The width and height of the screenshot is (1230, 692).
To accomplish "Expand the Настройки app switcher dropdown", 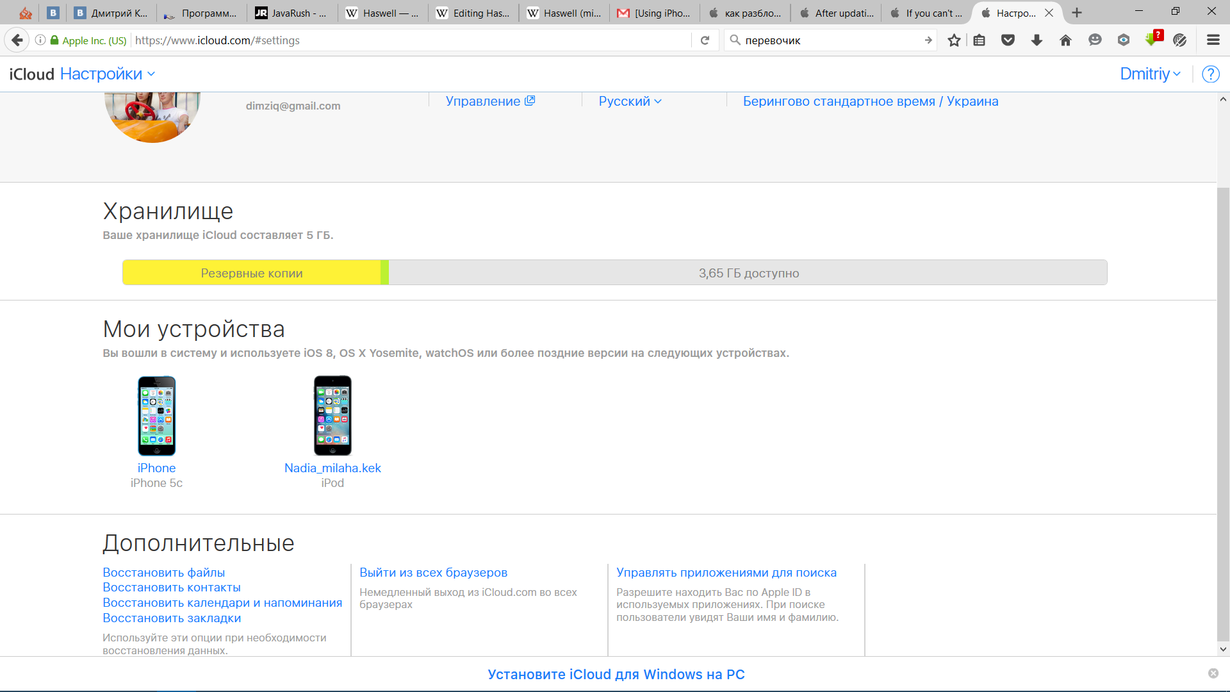I will point(108,74).
